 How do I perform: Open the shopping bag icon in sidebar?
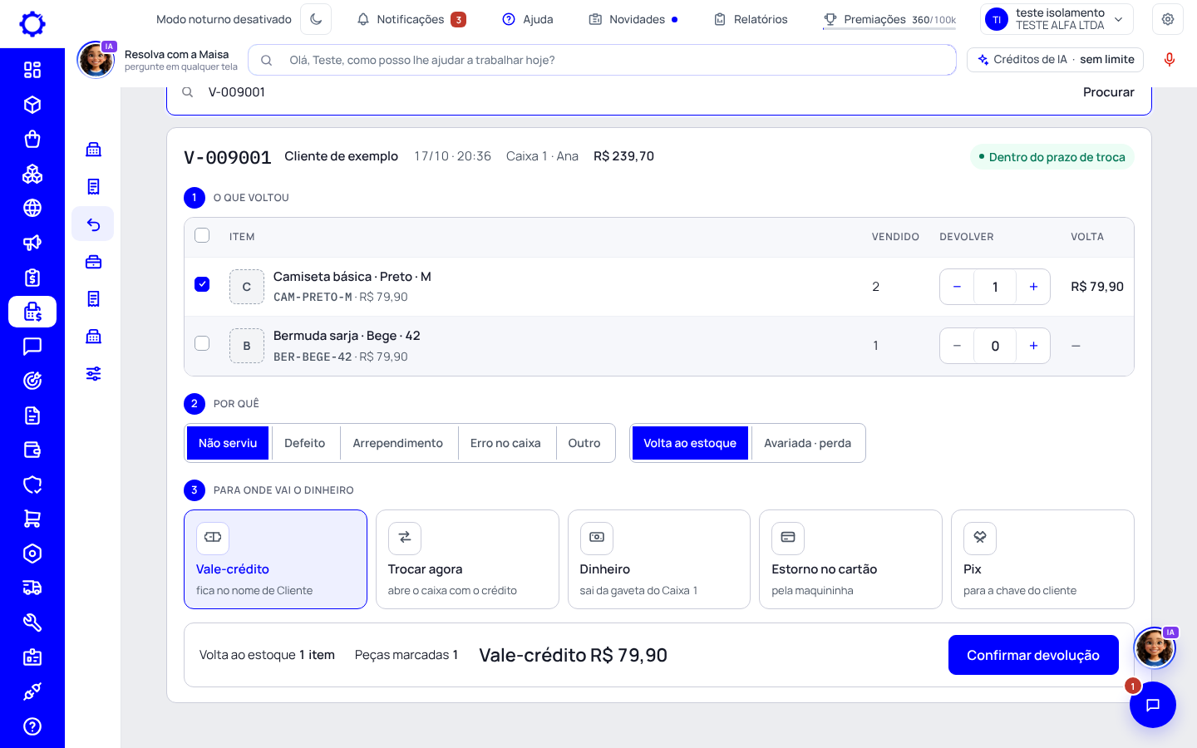coord(32,139)
